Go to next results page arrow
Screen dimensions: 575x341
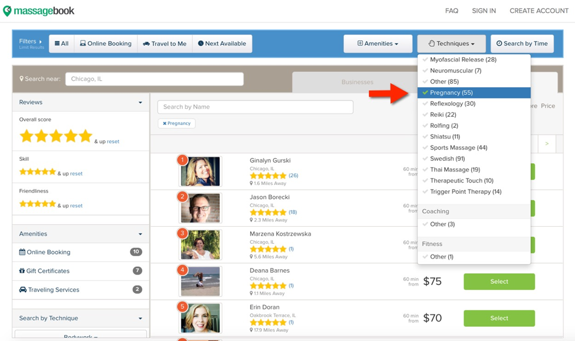(547, 144)
